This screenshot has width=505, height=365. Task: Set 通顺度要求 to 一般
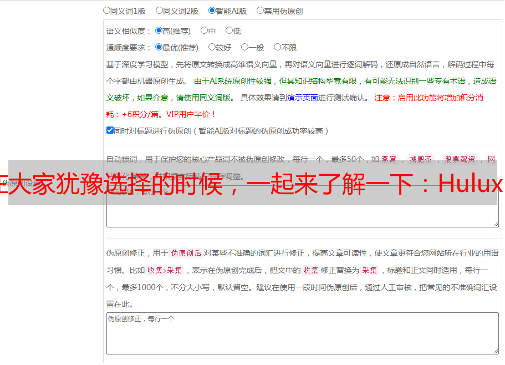pos(245,47)
